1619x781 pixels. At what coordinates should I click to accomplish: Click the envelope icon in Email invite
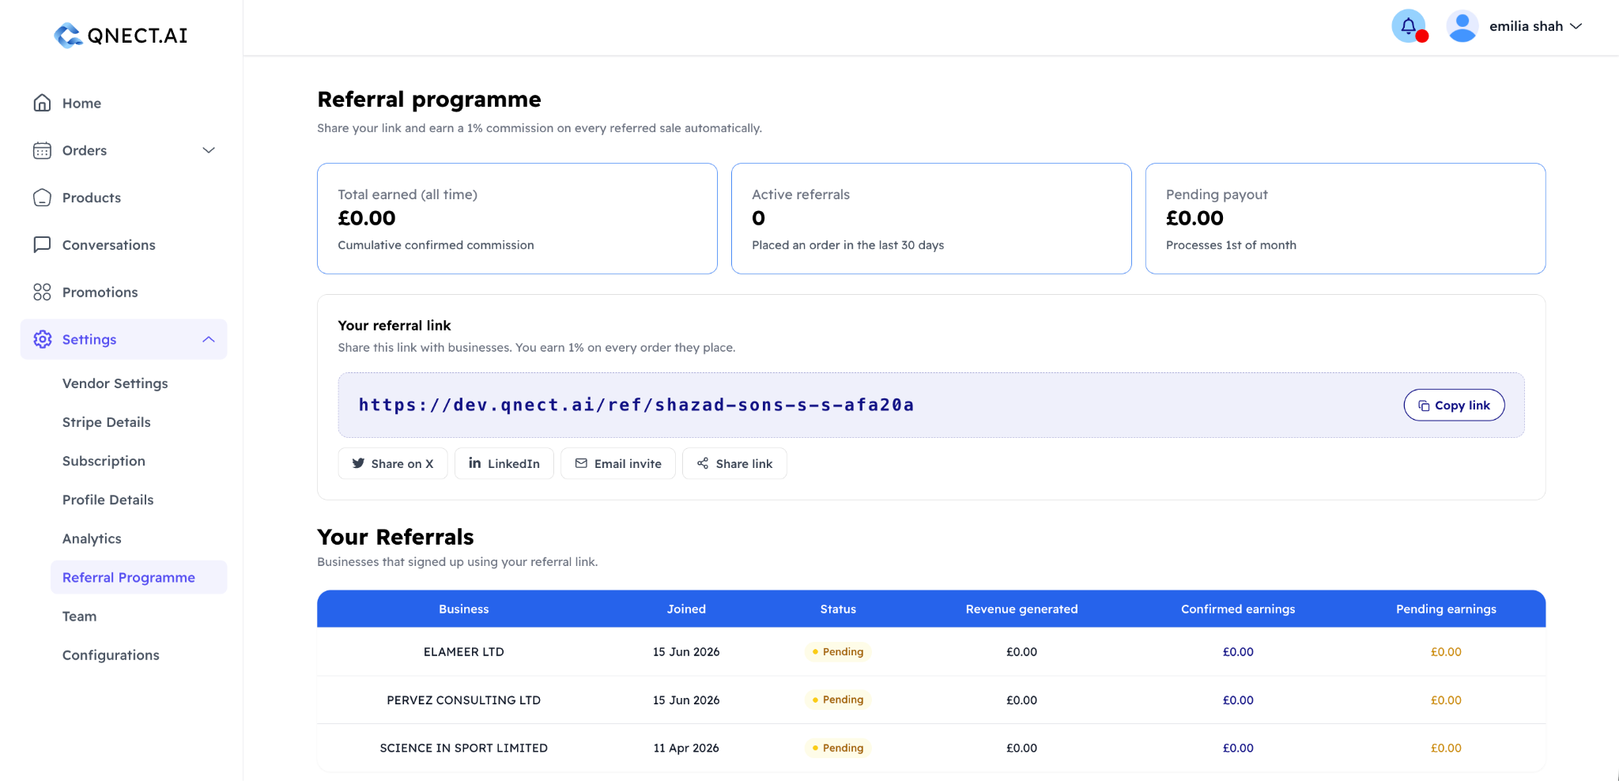pyautogui.click(x=581, y=463)
